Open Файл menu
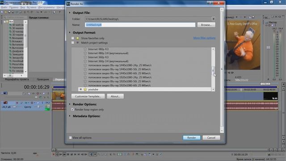Image resolution: width=286 pixels, height=161 pixels. [x=4, y=7]
